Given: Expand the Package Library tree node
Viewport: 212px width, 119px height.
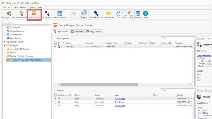Looking at the screenshot, I should tap(5, 42).
